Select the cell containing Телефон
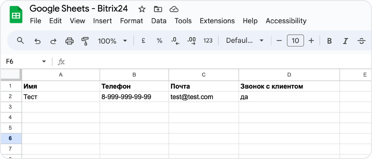This screenshot has width=372, height=159. [x=134, y=86]
